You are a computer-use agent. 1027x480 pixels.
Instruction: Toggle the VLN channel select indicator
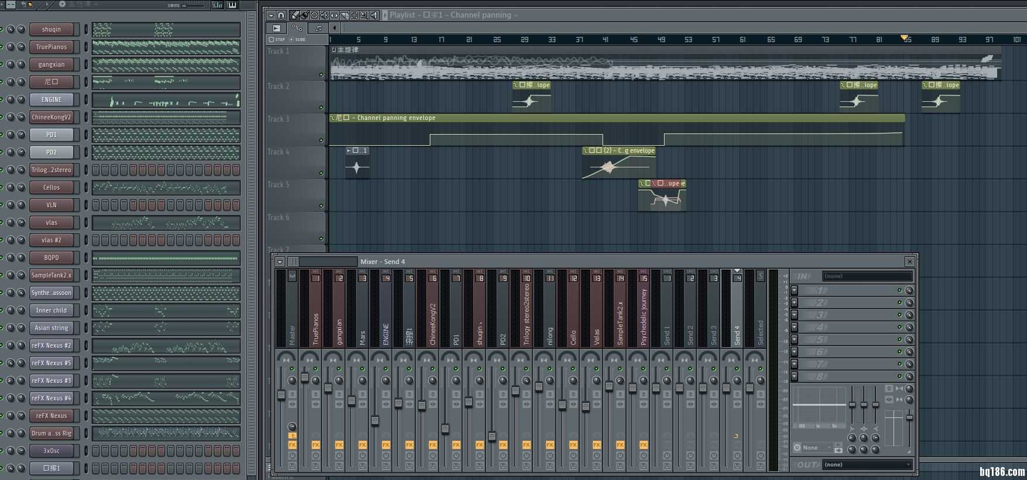coord(86,205)
